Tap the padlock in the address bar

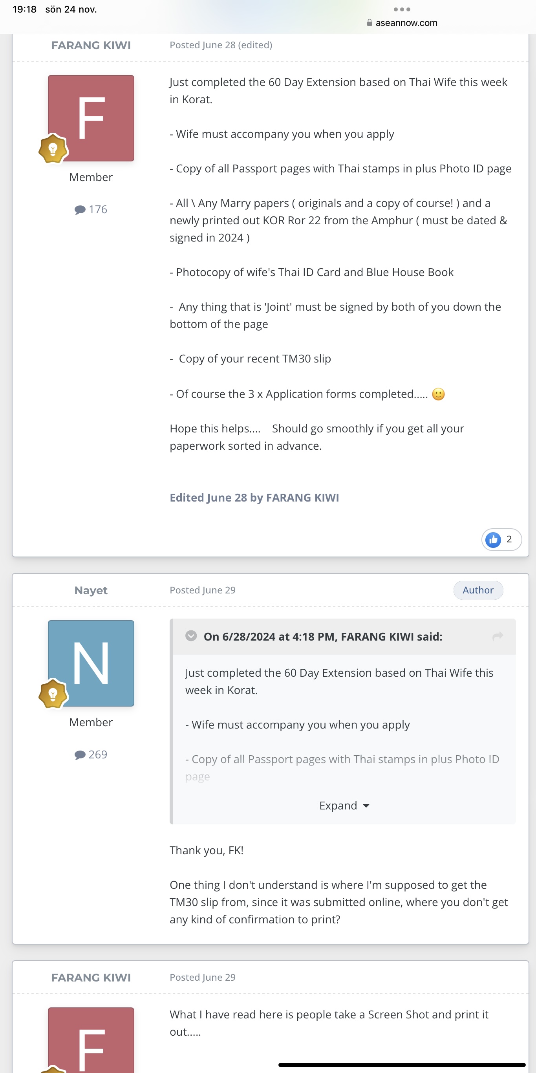click(x=370, y=23)
